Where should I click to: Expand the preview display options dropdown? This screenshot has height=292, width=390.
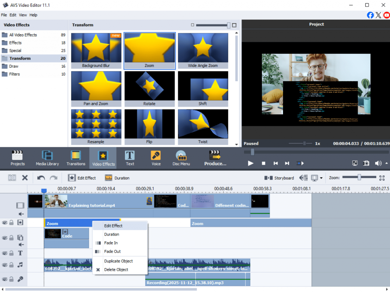pos(321,178)
